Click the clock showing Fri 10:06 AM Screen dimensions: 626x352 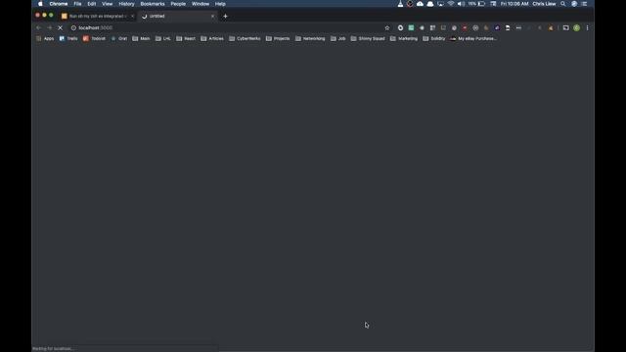pyautogui.click(x=514, y=4)
